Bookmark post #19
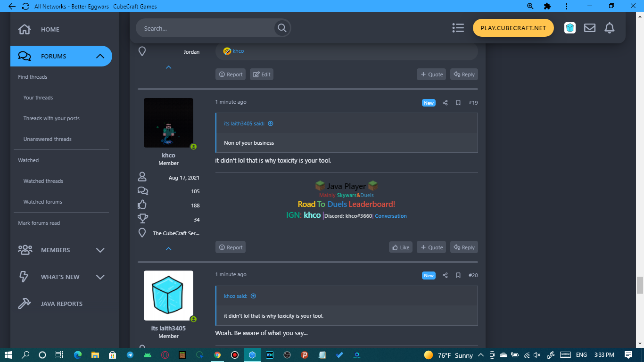This screenshot has height=362, width=644. (458, 103)
